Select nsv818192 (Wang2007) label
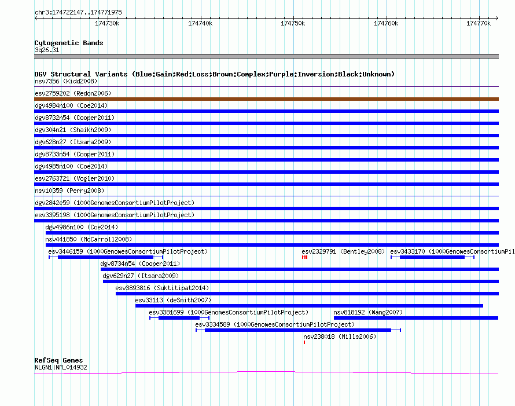515x406 pixels. pos(368,312)
